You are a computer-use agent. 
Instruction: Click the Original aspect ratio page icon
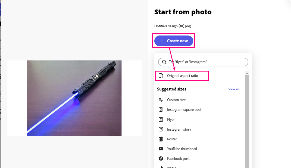[x=161, y=76]
